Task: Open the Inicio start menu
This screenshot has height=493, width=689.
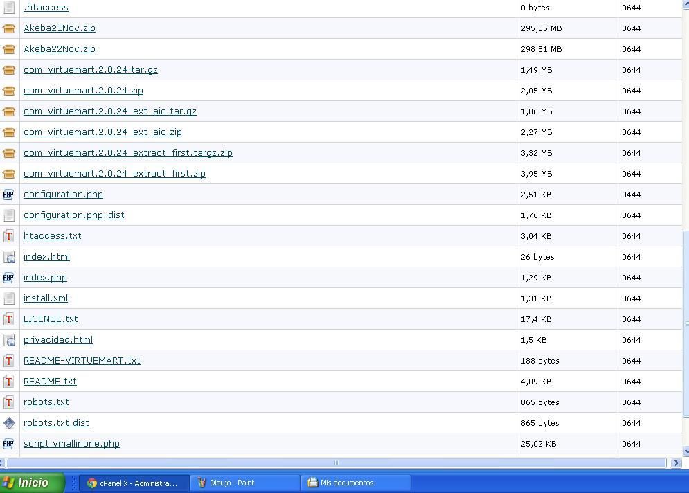Action: 32,483
